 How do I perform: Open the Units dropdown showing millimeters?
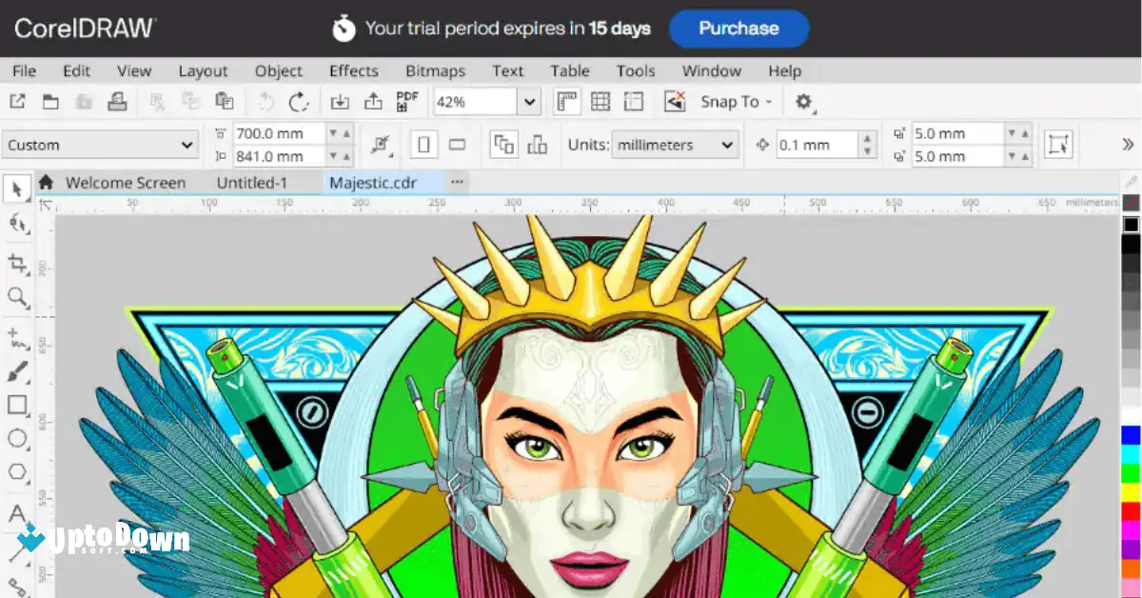click(676, 145)
